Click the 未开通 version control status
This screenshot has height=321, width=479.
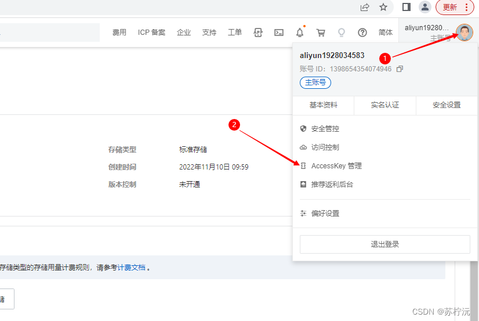coord(190,185)
